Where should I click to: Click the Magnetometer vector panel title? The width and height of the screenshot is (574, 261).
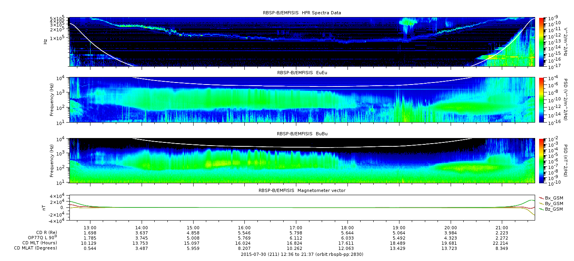click(x=302, y=190)
